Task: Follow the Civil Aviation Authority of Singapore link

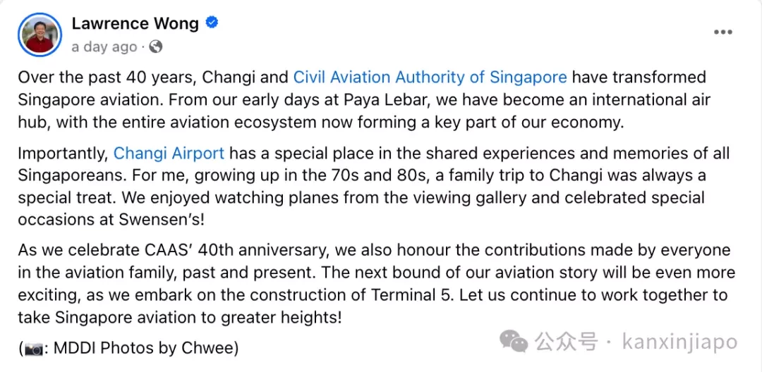Action: tap(430, 77)
